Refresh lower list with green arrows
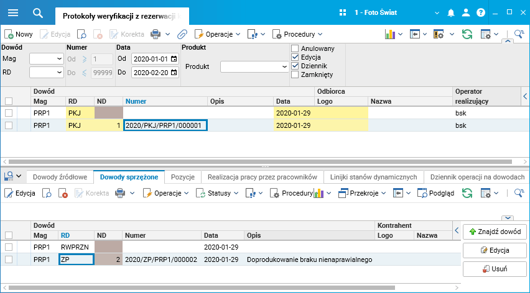530x293 pixels. [x=467, y=193]
